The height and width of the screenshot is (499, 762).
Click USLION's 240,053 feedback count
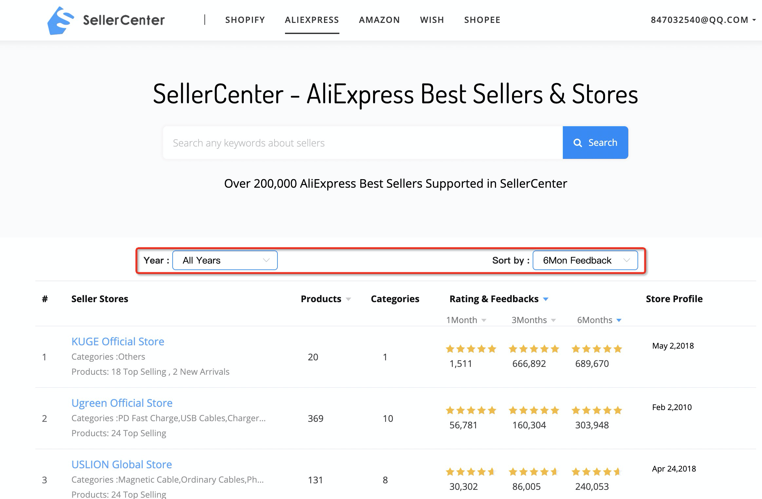[592, 487]
